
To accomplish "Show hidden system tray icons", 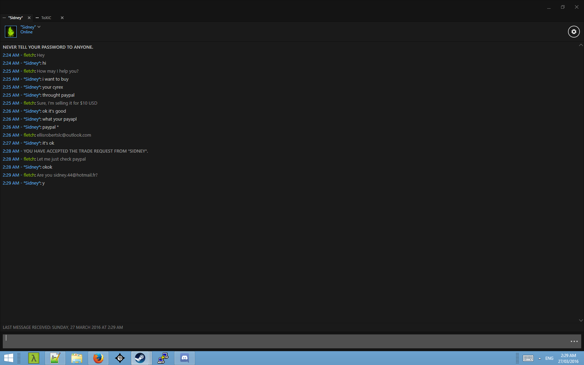I will click(540, 358).
